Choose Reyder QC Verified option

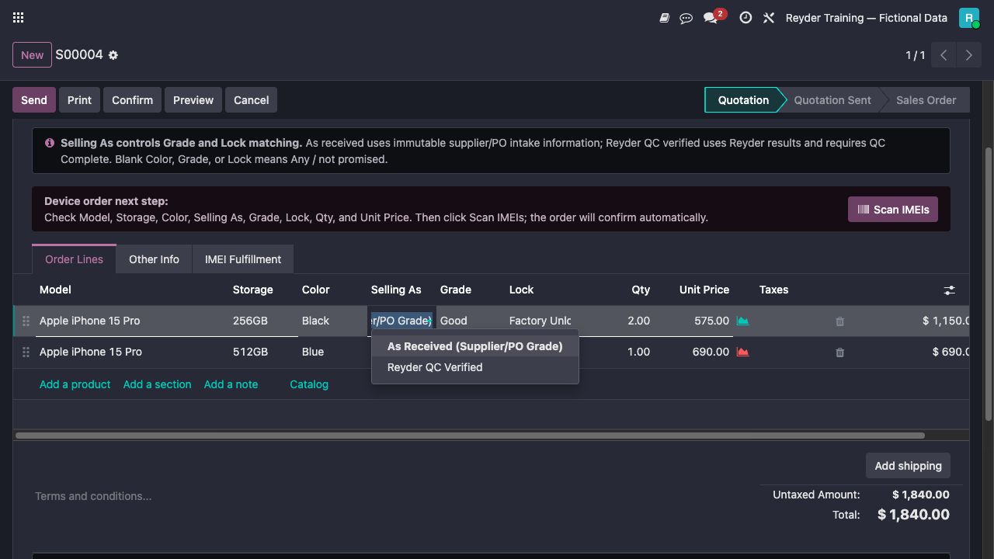[x=474, y=367]
